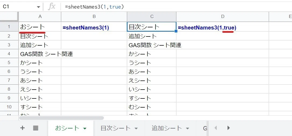Select cell A3 containing 追加シート
This screenshot has width=292, height=136.
[x=40, y=45]
